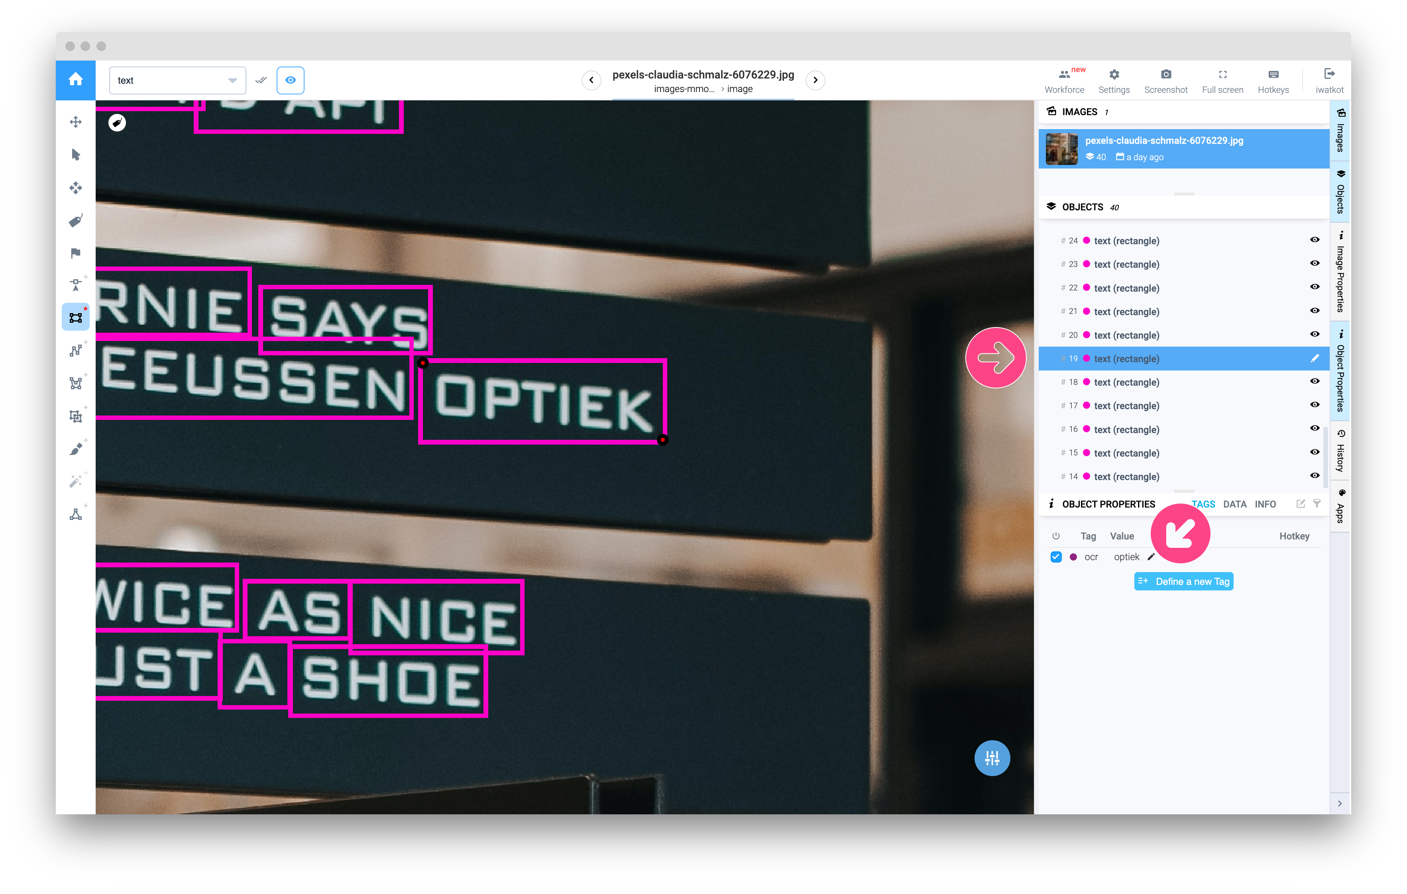Toggle visibility of object #18
The image size is (1407, 894).
tap(1314, 381)
